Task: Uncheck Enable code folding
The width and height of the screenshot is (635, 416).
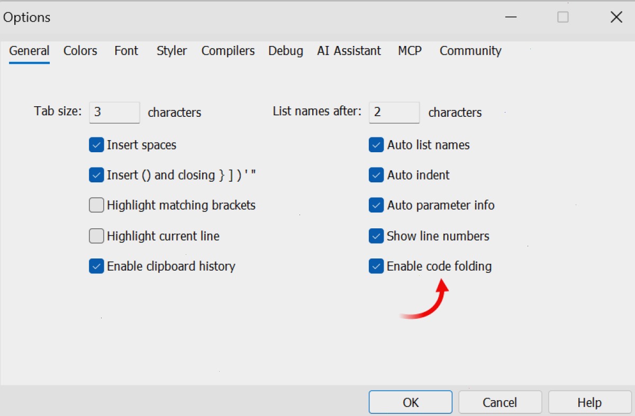Action: pos(376,266)
